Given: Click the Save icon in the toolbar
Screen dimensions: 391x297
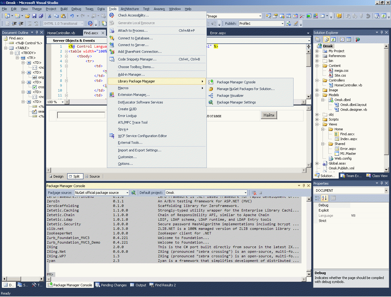Looking at the screenshot, I should coord(34,16).
